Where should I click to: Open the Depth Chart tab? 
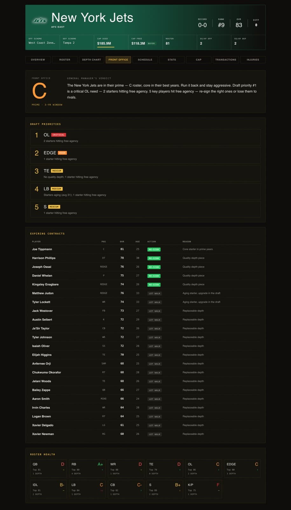click(92, 60)
